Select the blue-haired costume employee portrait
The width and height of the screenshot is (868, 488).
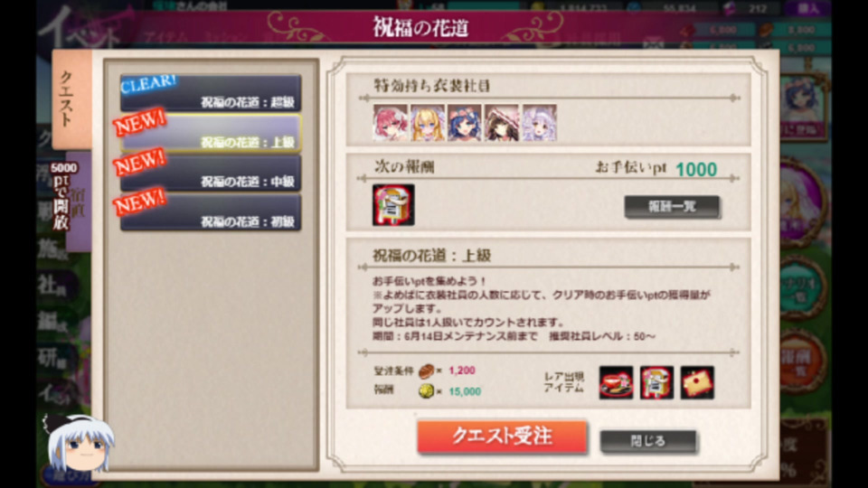465,123
